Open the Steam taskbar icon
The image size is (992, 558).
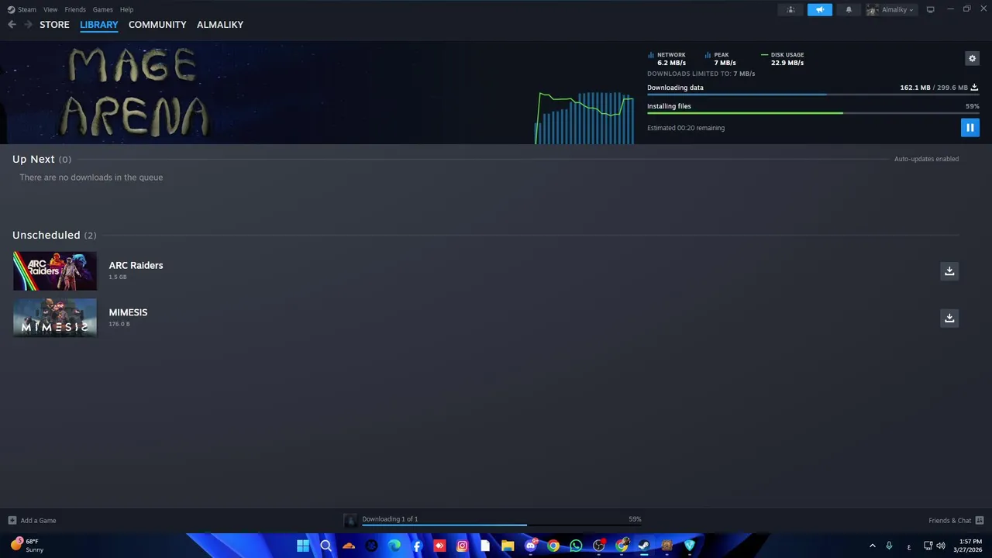pos(644,546)
